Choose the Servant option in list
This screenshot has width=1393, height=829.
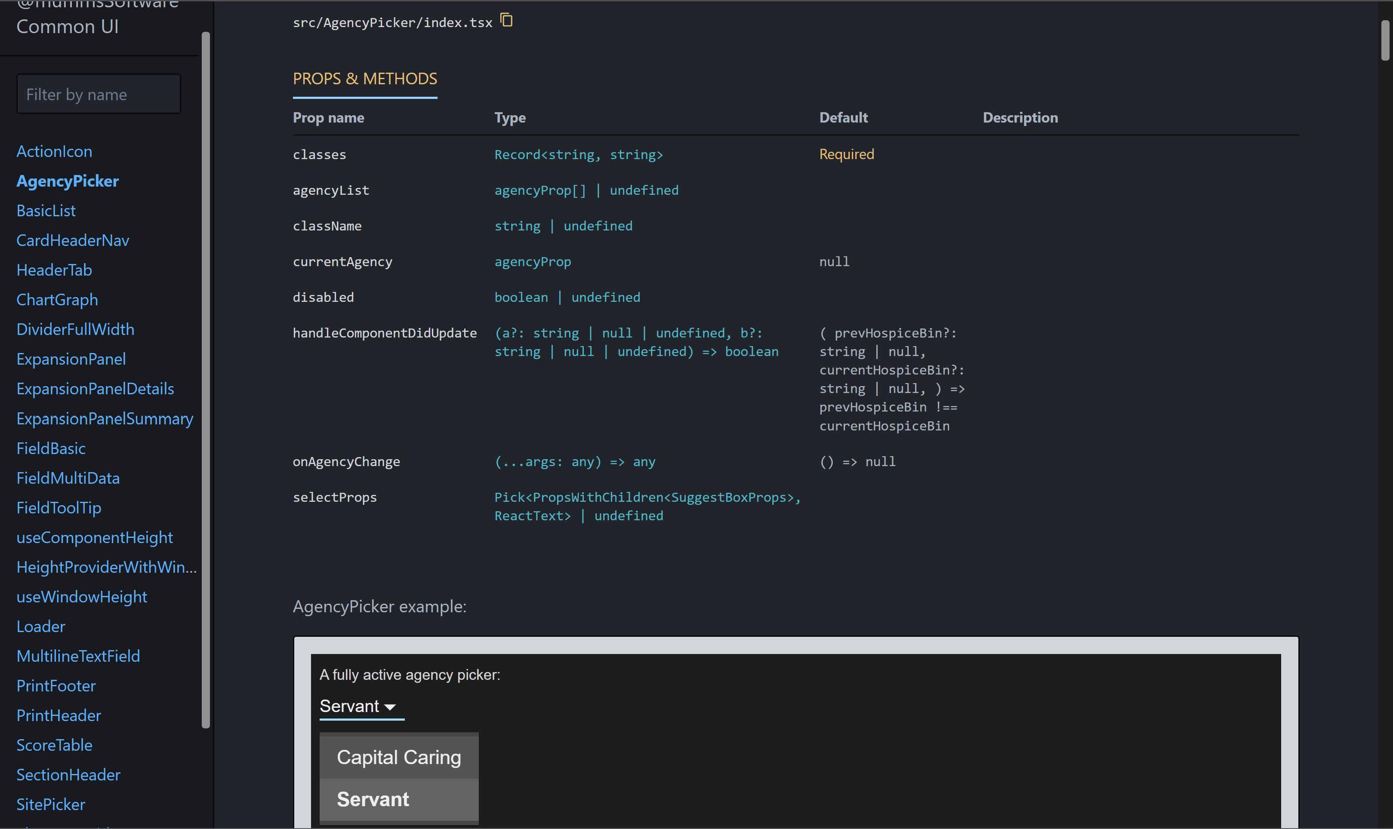(x=398, y=799)
